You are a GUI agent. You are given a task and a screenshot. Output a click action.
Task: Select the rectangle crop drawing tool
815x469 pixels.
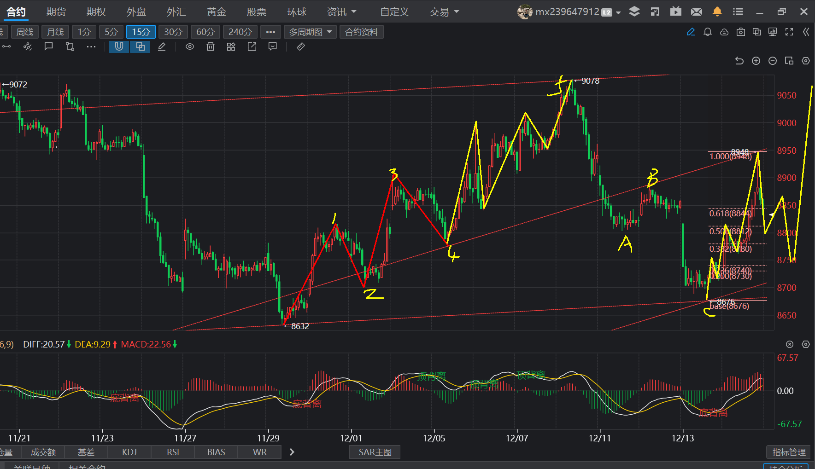pos(70,46)
